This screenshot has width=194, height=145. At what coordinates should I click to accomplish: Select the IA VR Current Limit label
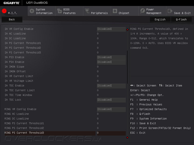click(19, 76)
